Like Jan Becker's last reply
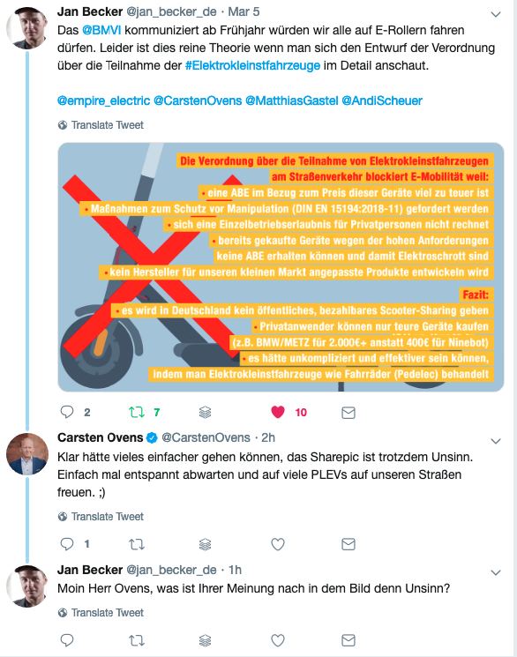This screenshot has height=657, width=517. (278, 640)
